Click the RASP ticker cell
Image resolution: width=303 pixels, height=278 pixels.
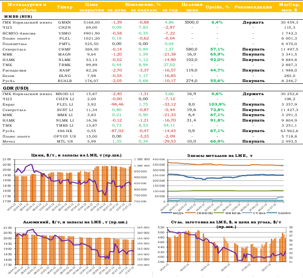coord(64,70)
